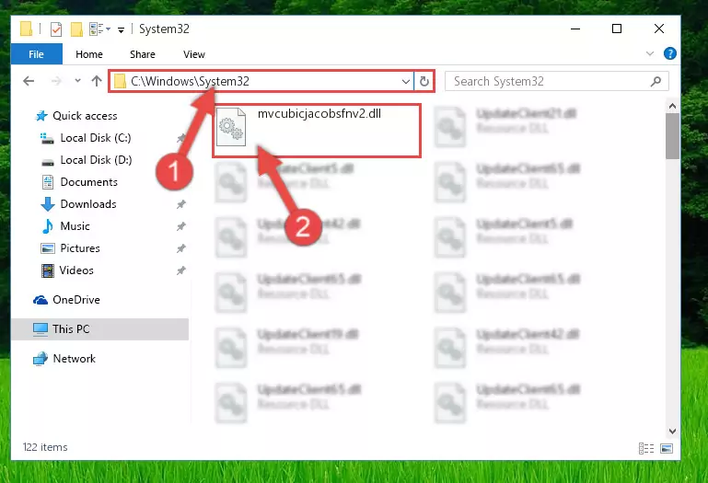708x483 pixels.
Task: Select Network in the navigation pane
Action: click(x=74, y=359)
